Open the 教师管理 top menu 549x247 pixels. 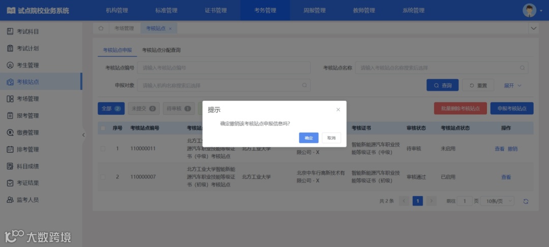pos(364,11)
